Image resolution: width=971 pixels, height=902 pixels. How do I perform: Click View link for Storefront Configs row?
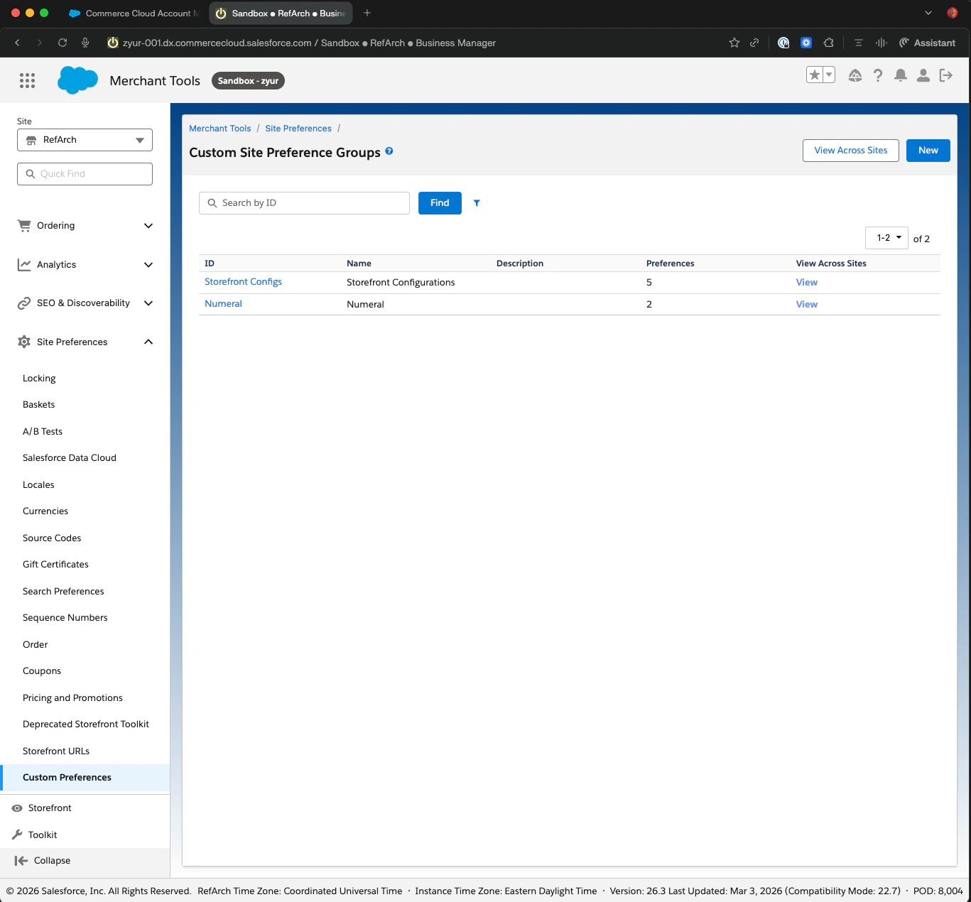click(806, 283)
